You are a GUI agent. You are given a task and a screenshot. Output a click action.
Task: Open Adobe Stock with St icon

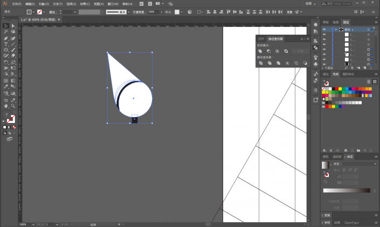pos(150,4)
